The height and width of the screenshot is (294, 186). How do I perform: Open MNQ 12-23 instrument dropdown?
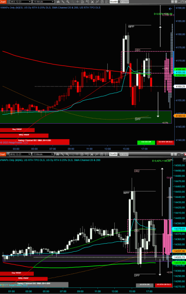20,154
